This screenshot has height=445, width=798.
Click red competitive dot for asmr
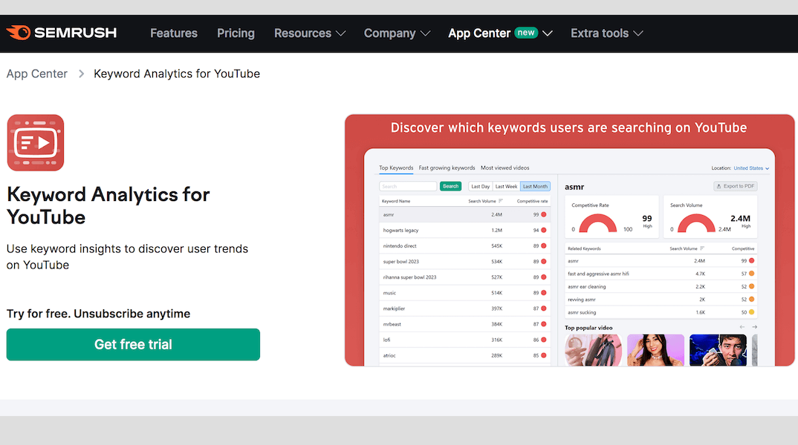pyautogui.click(x=544, y=215)
